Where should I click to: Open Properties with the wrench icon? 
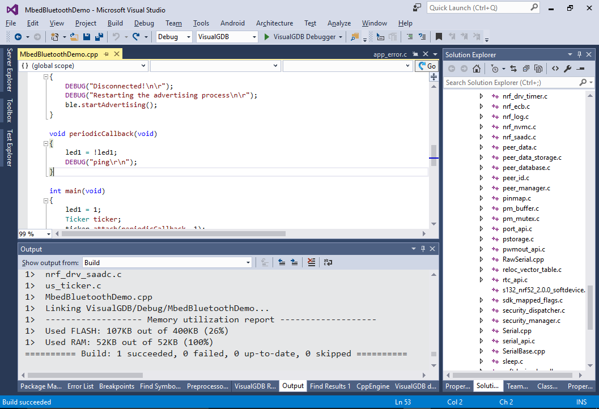point(568,69)
